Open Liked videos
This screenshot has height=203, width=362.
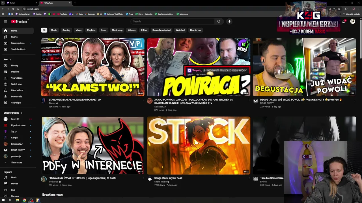pyautogui.click(x=18, y=90)
